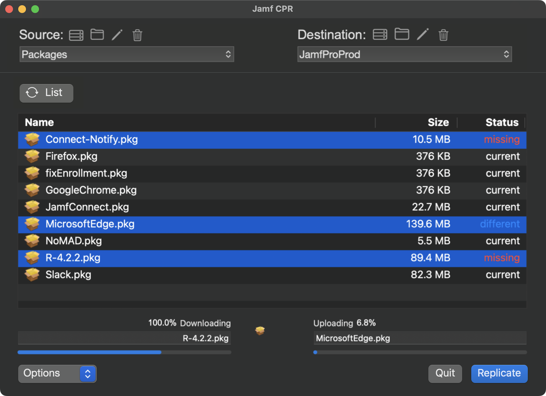Image resolution: width=546 pixels, height=396 pixels.
Task: Add a Destination server distribution point icon
Action: click(x=380, y=34)
